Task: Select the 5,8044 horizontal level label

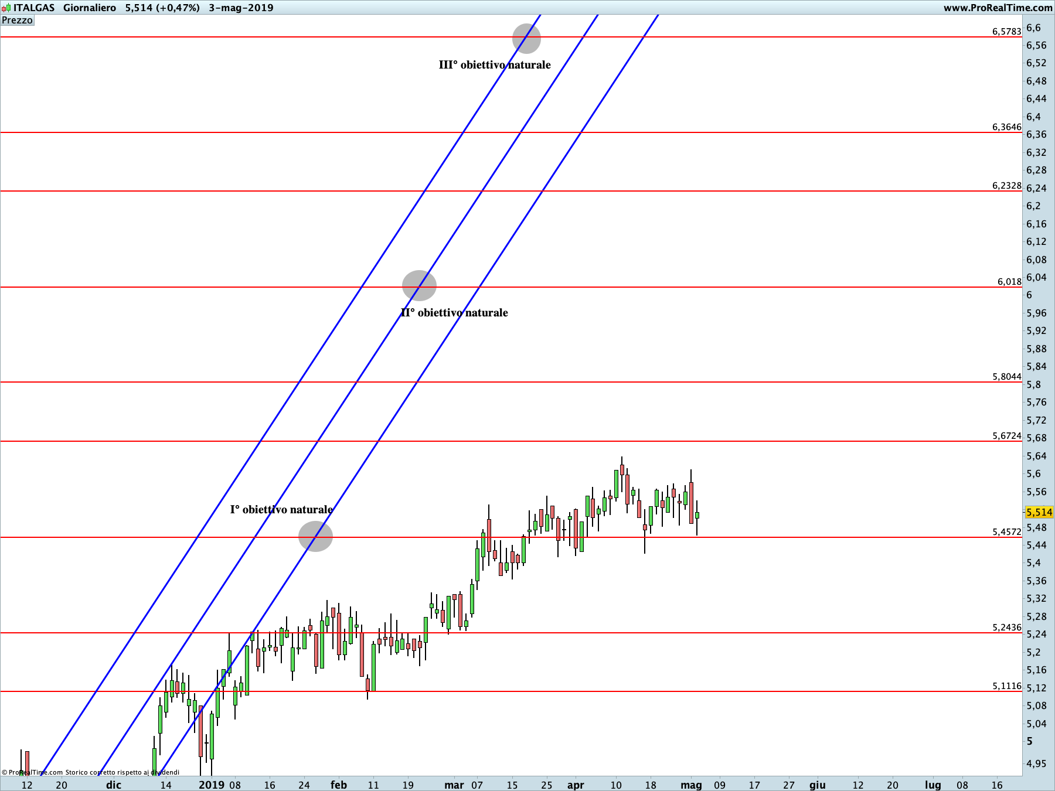Action: click(1006, 377)
